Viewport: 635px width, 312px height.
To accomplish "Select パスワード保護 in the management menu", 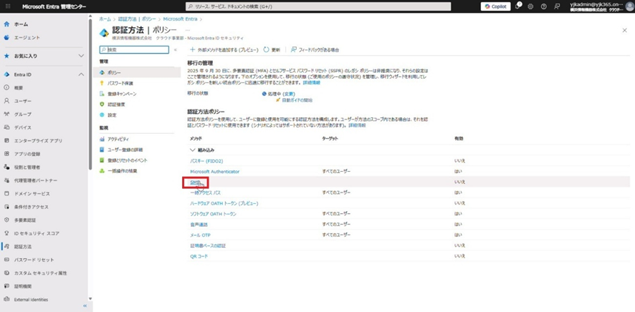I will [x=120, y=83].
